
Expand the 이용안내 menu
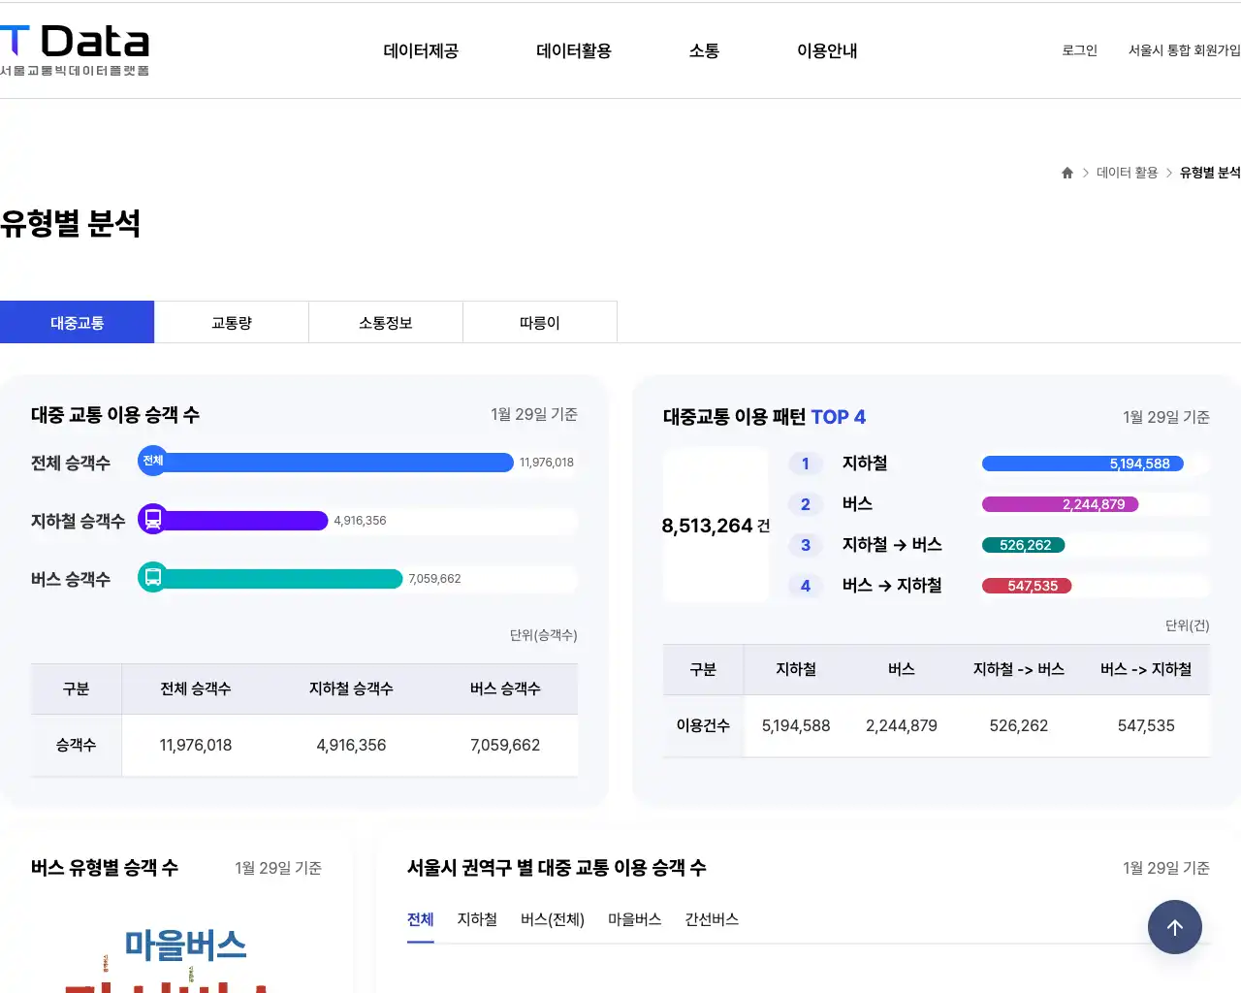pos(827,50)
